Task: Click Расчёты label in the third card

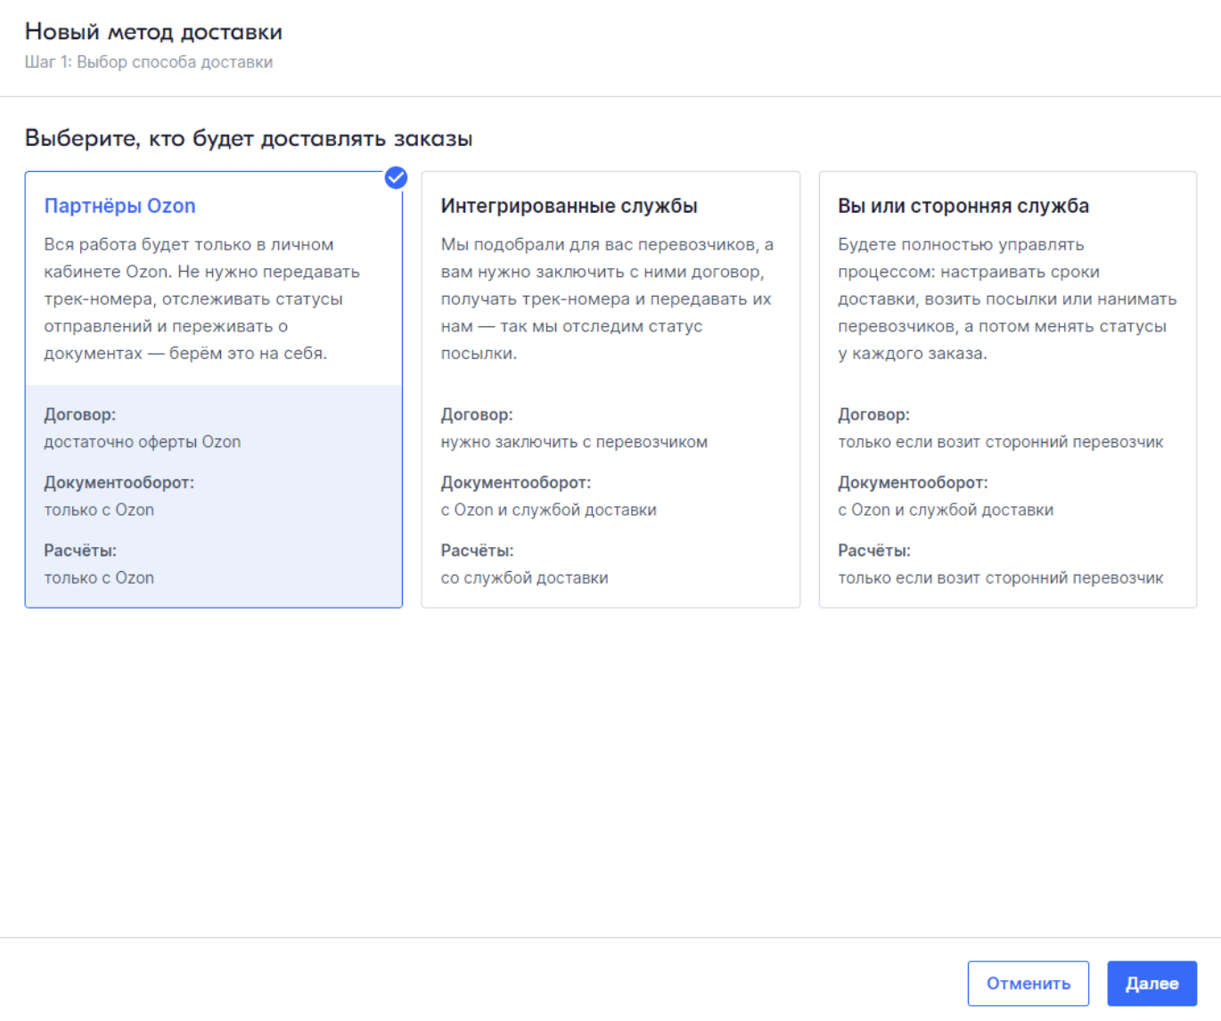Action: (x=873, y=551)
